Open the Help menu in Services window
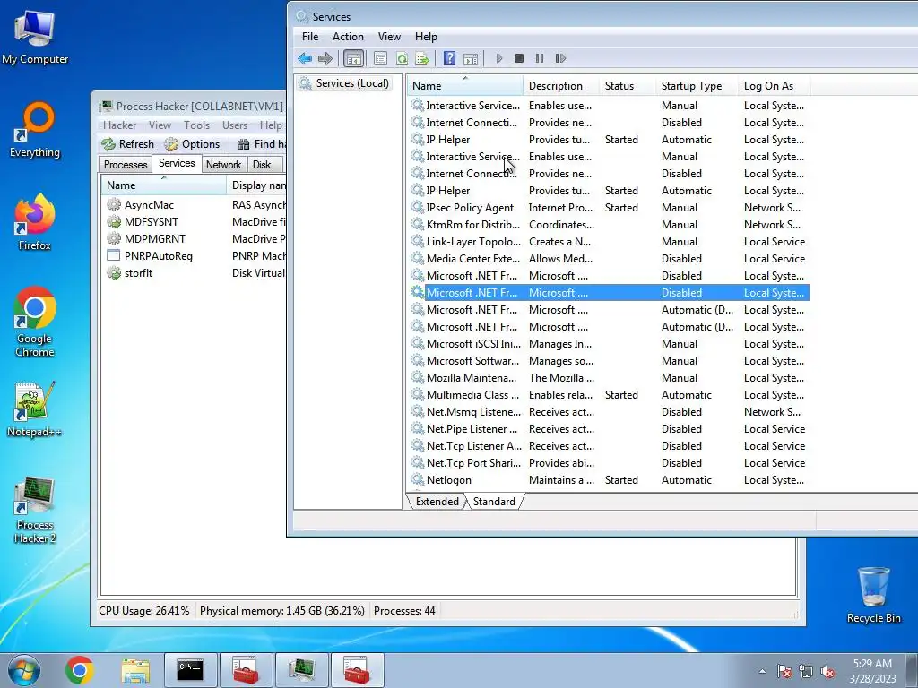Screen dimensions: 918x688 tap(426, 37)
